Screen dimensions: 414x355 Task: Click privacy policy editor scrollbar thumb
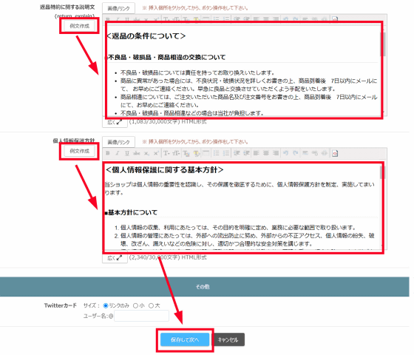(x=382, y=172)
